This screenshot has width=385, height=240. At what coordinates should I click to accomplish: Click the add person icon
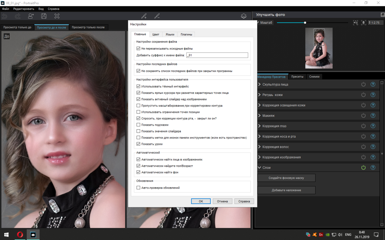(x=31, y=16)
